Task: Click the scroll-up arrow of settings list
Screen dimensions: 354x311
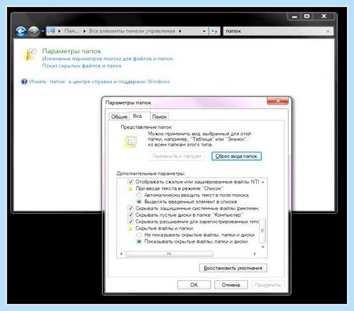Action: click(x=263, y=182)
